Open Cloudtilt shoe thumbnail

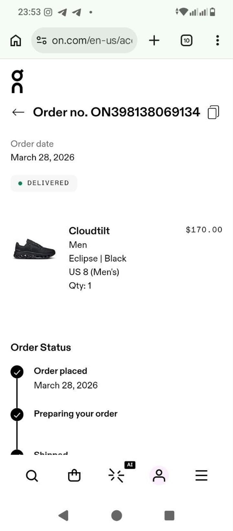pos(34,249)
